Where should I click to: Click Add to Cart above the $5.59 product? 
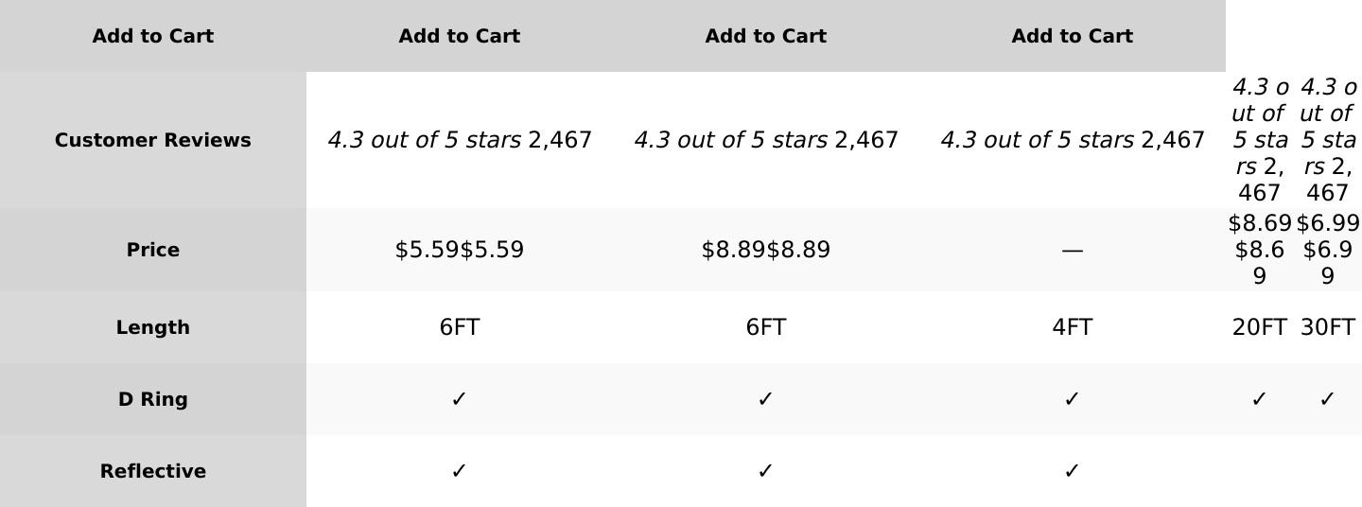click(459, 36)
